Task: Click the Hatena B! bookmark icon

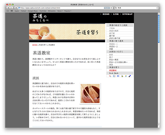Action: [x=118, y=76]
